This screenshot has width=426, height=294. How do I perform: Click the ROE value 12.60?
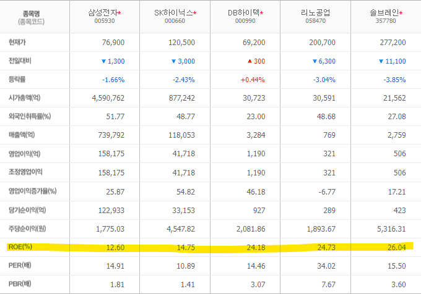(115, 248)
